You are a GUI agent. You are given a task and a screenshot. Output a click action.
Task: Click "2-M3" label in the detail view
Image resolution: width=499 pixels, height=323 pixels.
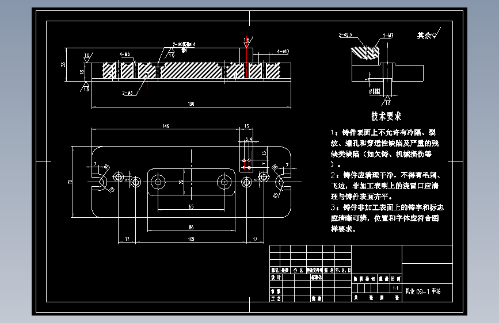(x=388, y=36)
